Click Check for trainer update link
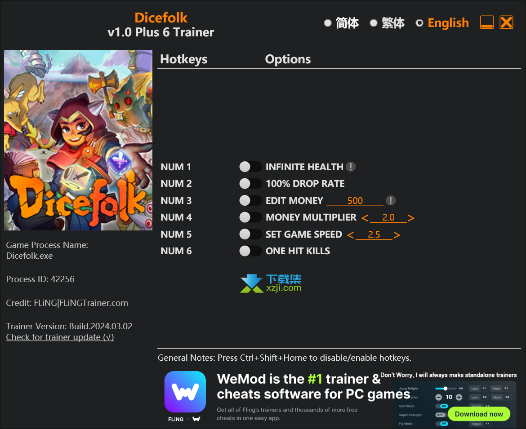This screenshot has width=526, height=429. pos(60,337)
